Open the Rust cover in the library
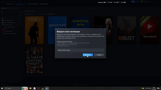The height and width of the screenshot is (90, 161). coord(127,30)
